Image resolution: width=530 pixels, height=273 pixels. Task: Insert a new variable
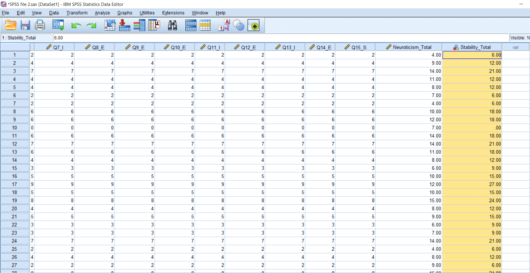pyautogui.click(x=205, y=25)
